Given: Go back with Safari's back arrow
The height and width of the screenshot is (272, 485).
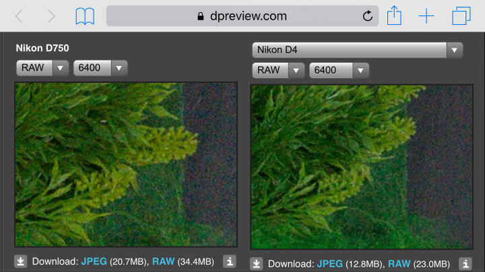Looking at the screenshot, I should click(19, 16).
